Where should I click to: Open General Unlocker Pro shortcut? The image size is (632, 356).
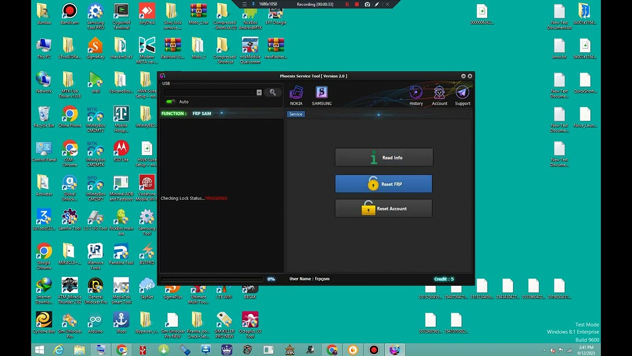click(95, 291)
